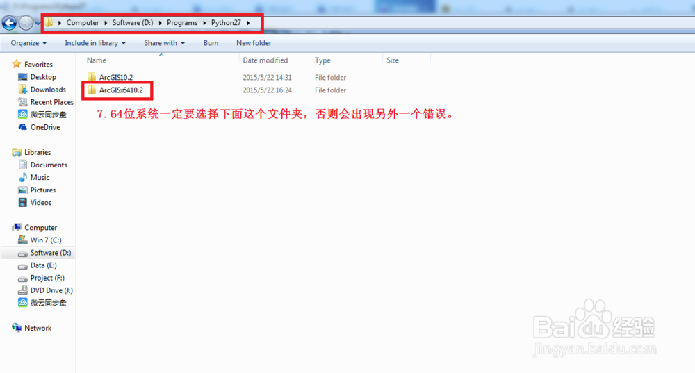The image size is (695, 373).
Task: Open Libraries in navigation pane
Action: point(38,152)
